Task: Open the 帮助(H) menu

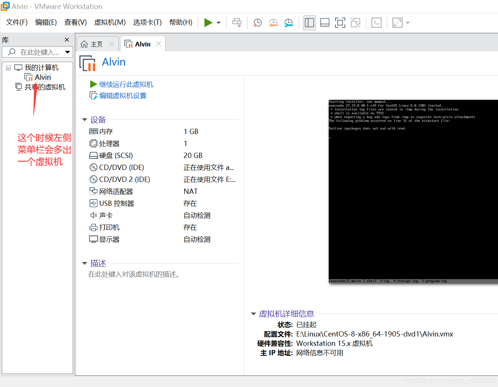Action: [181, 22]
